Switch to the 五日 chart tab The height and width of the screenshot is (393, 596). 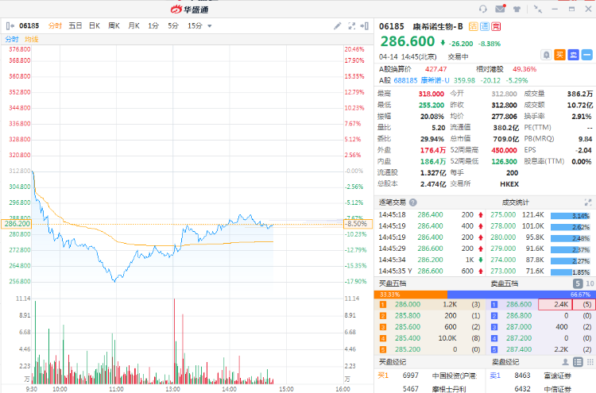[x=75, y=25]
